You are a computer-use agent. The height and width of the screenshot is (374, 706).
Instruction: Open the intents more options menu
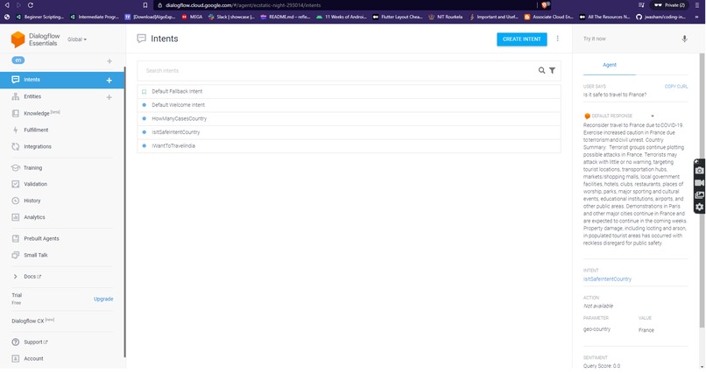[557, 39]
